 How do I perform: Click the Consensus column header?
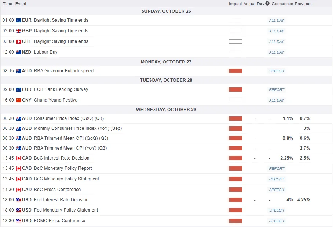tap(282, 4)
